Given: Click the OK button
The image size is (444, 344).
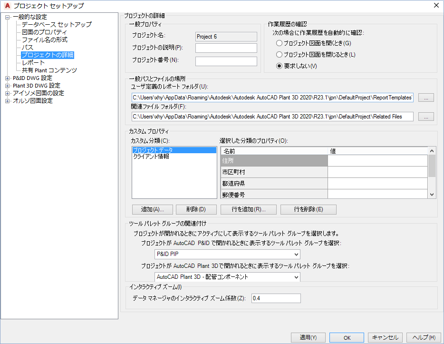Looking at the screenshot, I should pyautogui.click(x=347, y=337).
